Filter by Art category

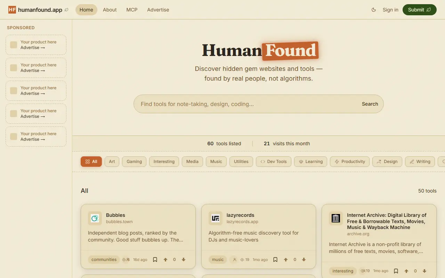coord(112,162)
